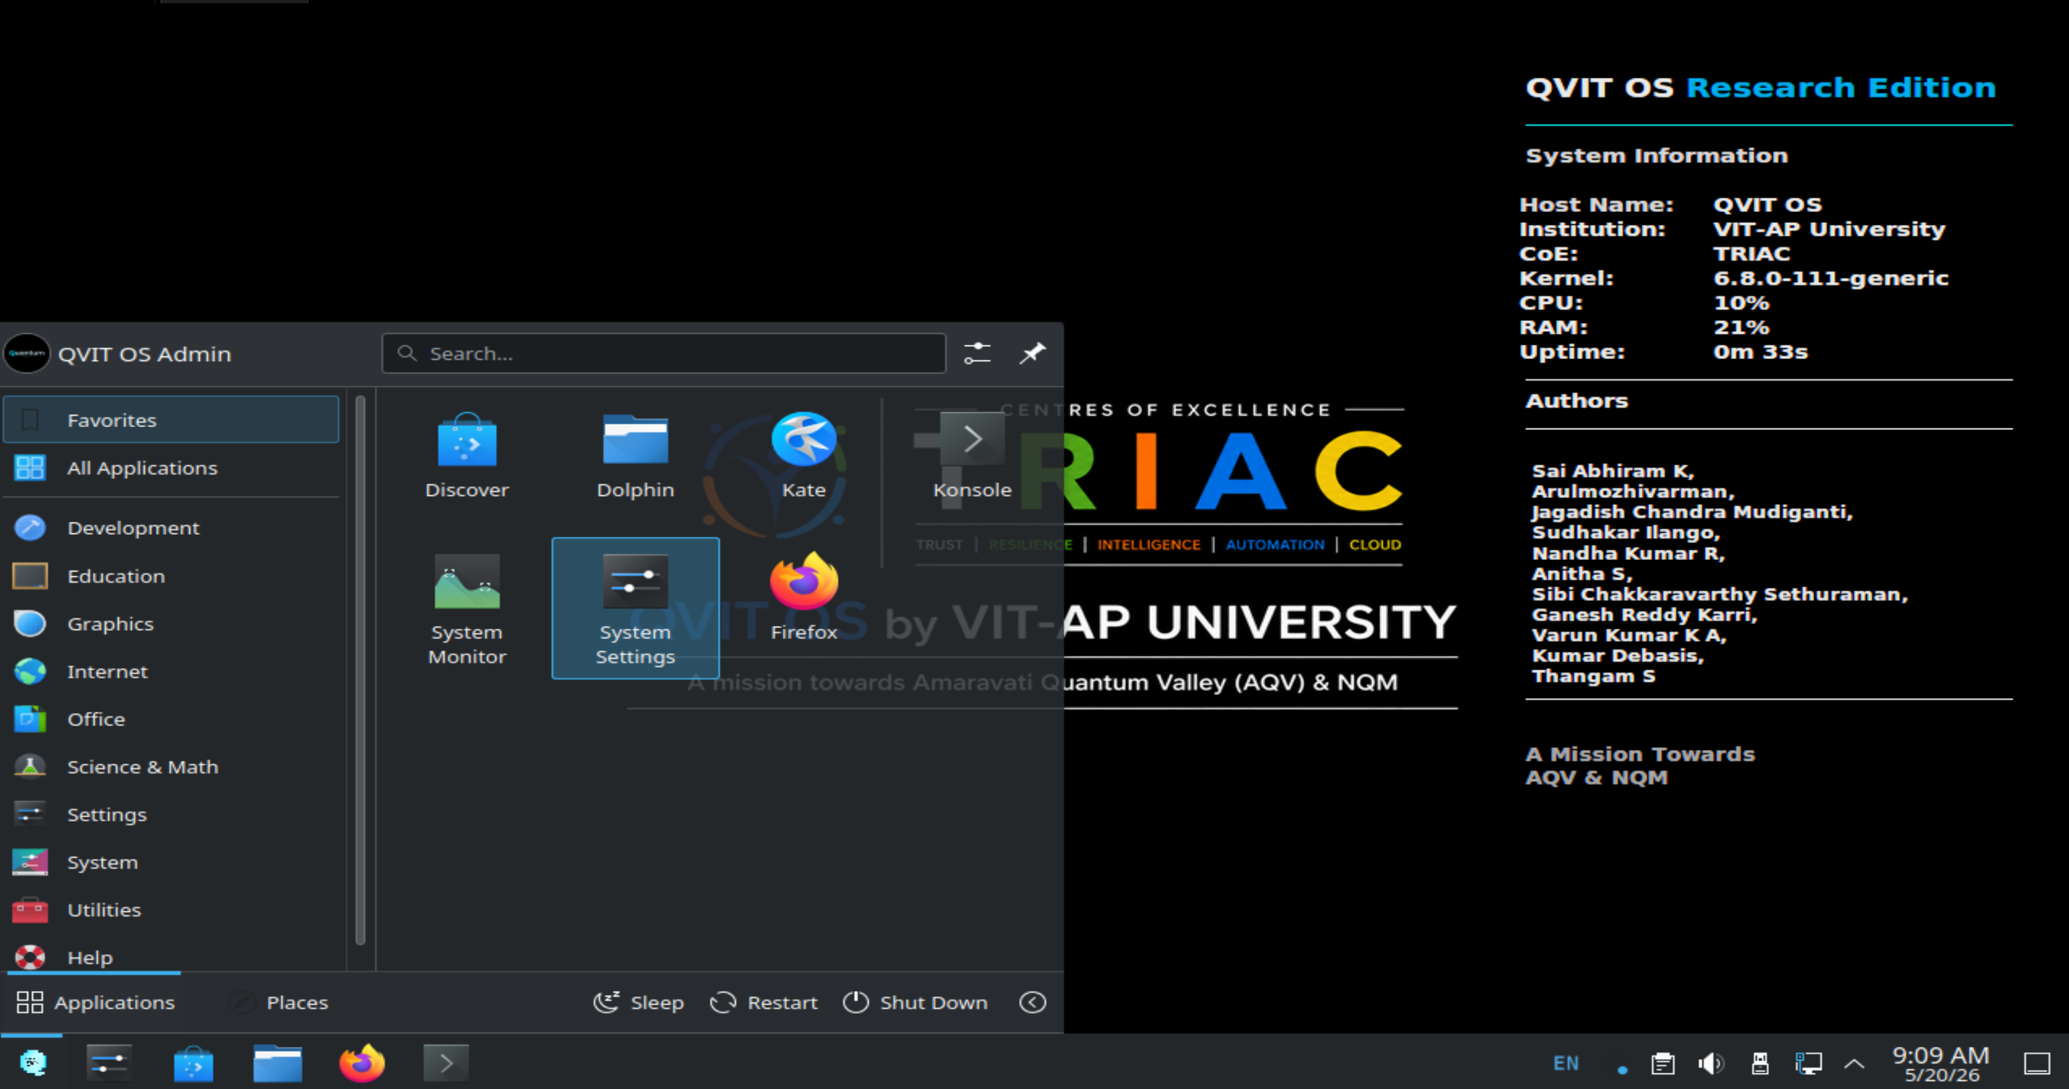
Task: Click the category list scrollbar
Action: 360,671
